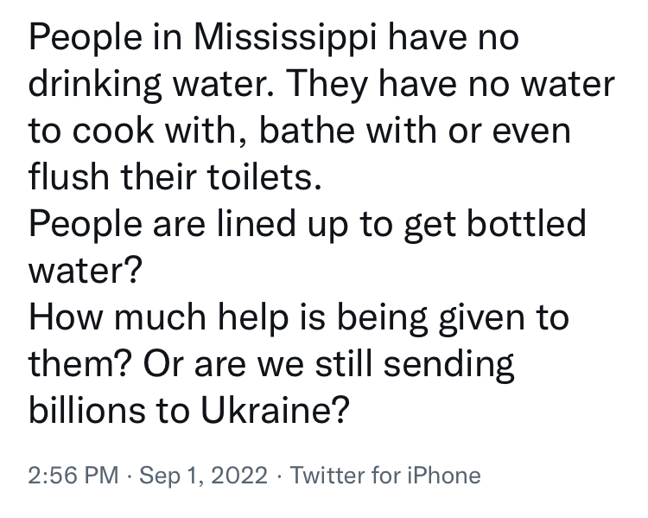Screen dimensions: 648x518
Task: Click the 'Sep 1, 2022' date
Action: (203, 475)
